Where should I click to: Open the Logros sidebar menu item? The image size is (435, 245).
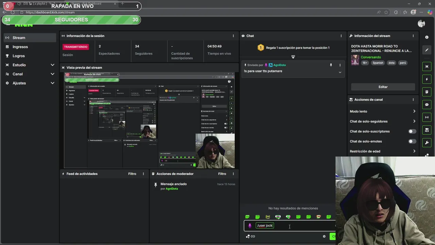(30, 56)
